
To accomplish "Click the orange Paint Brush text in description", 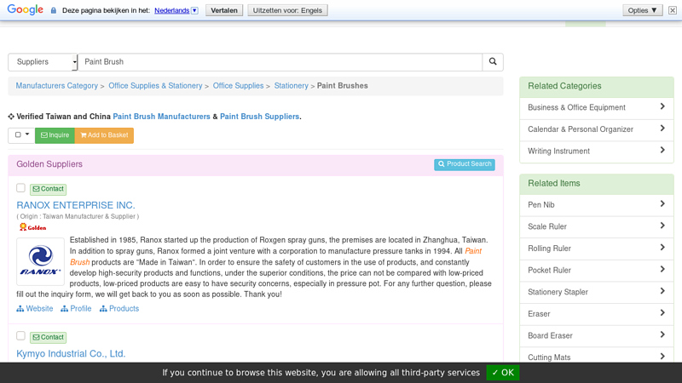I will pos(473,251).
